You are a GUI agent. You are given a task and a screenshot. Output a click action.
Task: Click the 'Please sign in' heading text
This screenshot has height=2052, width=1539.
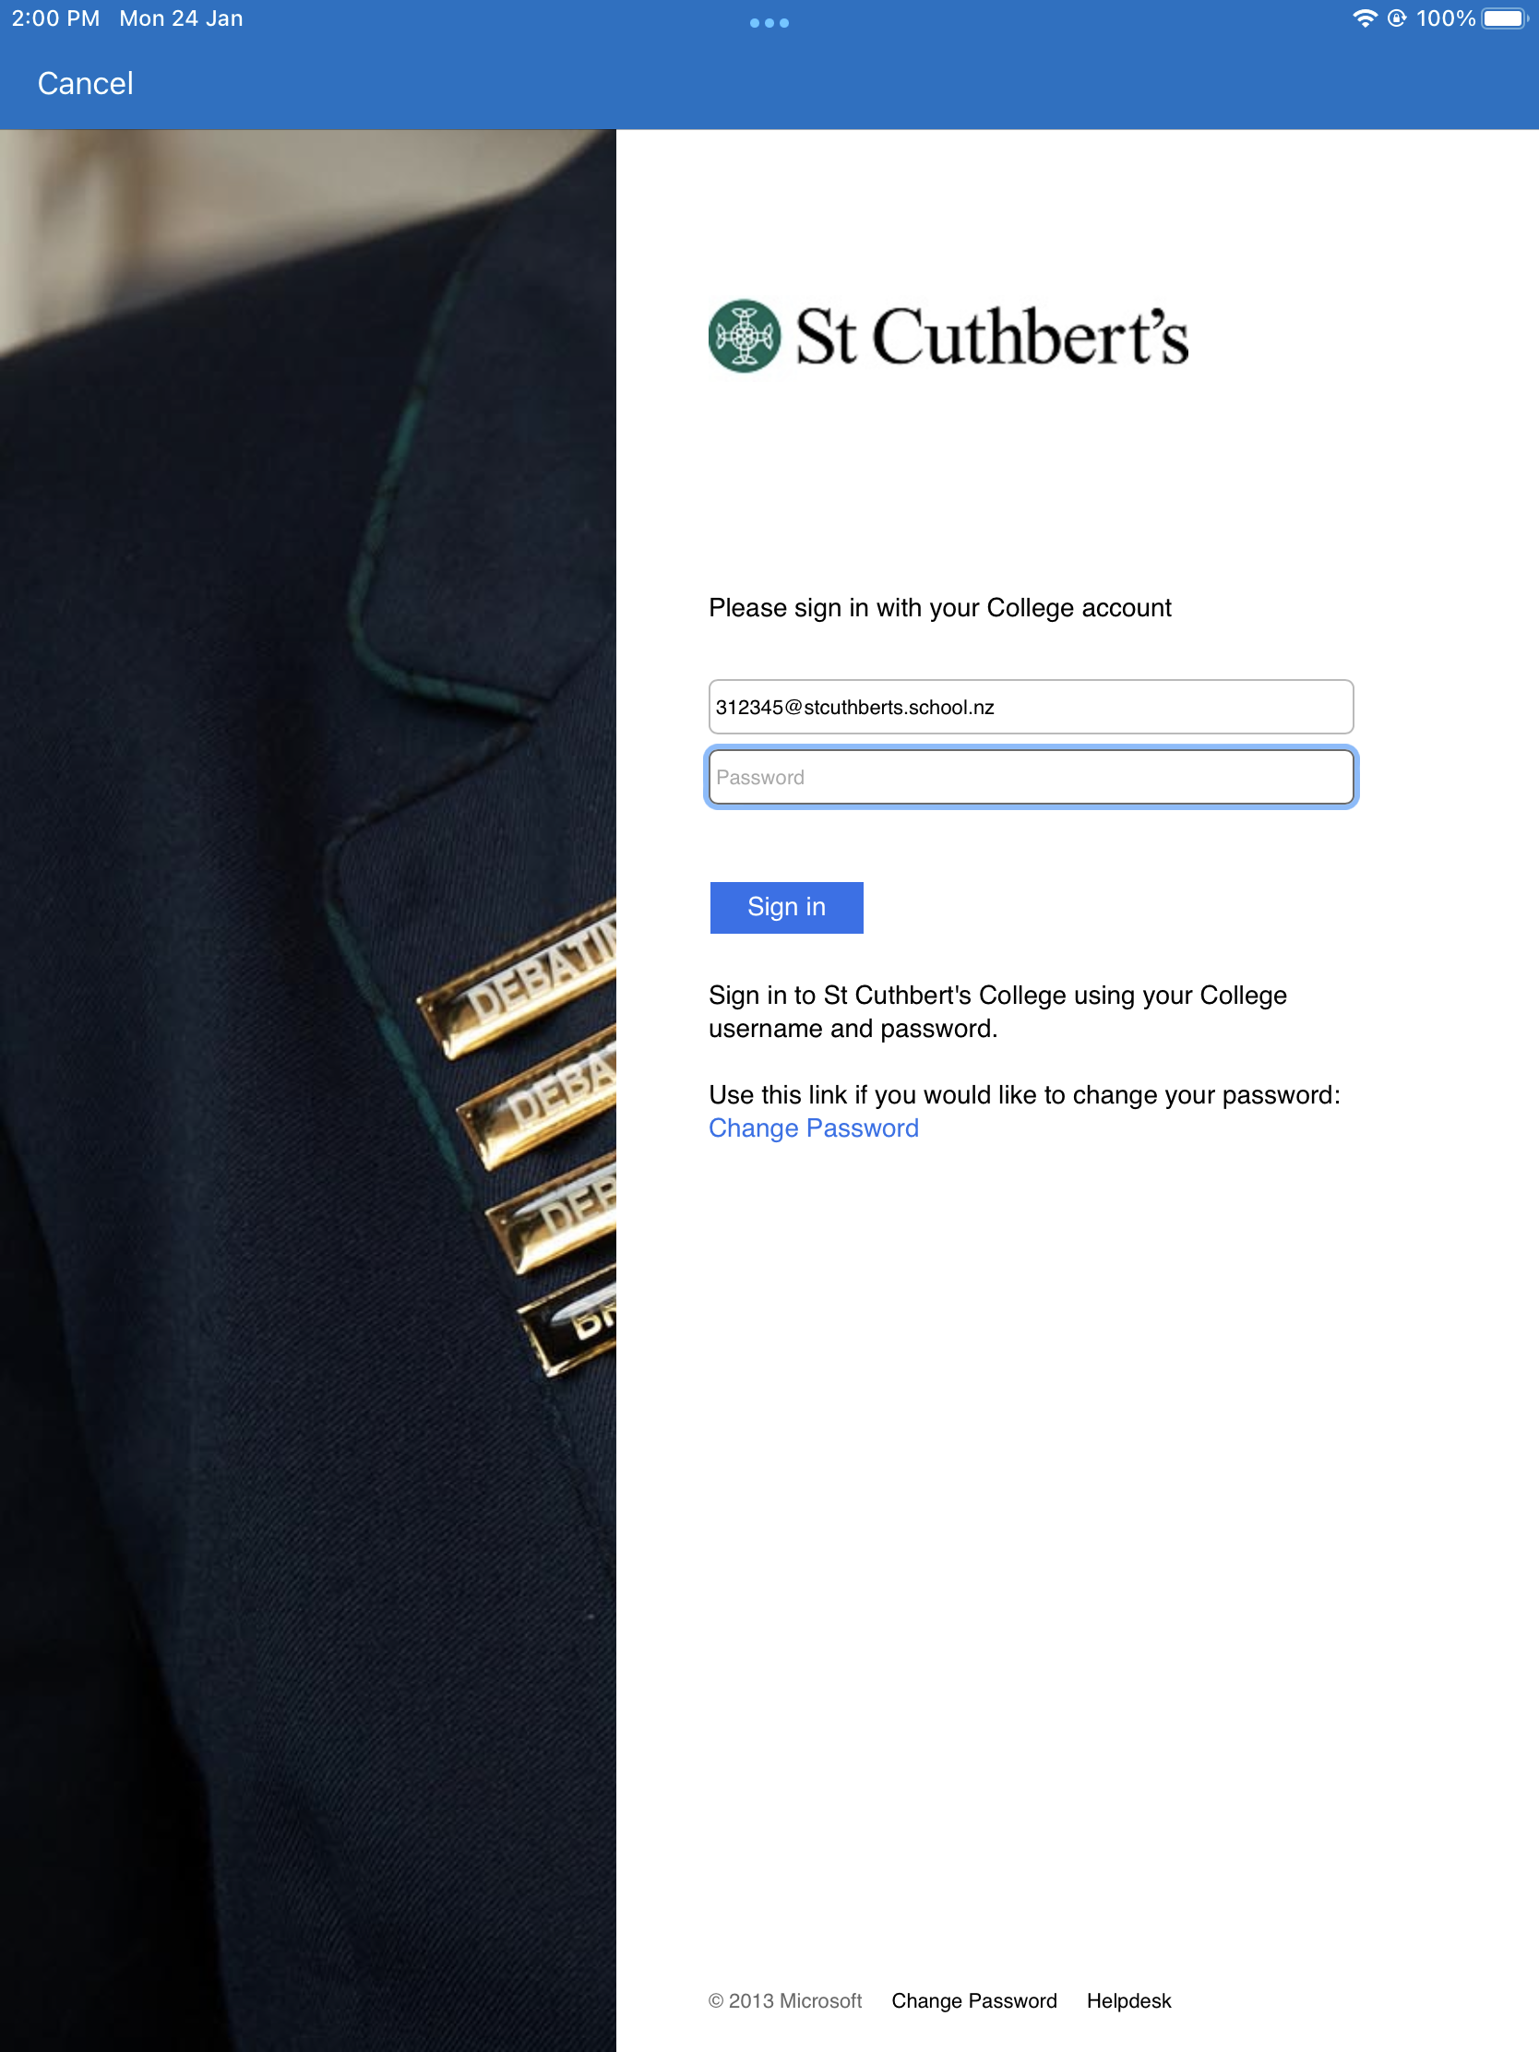coord(938,608)
